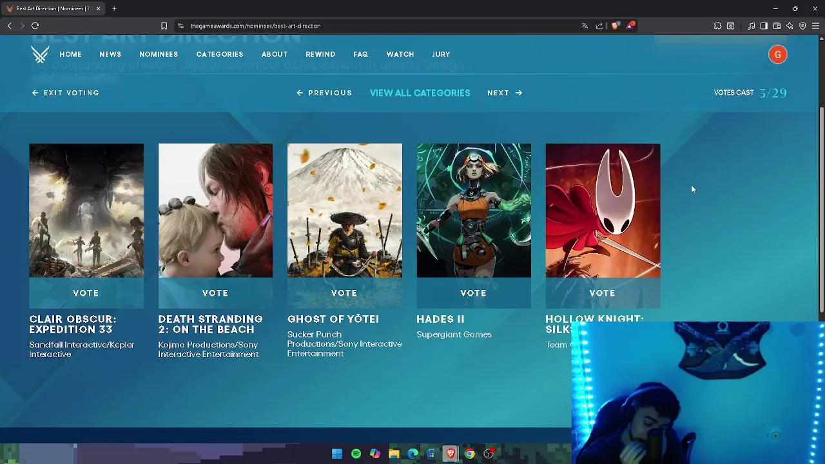
Task: Click EXIT VOTING link
Action: coord(66,93)
